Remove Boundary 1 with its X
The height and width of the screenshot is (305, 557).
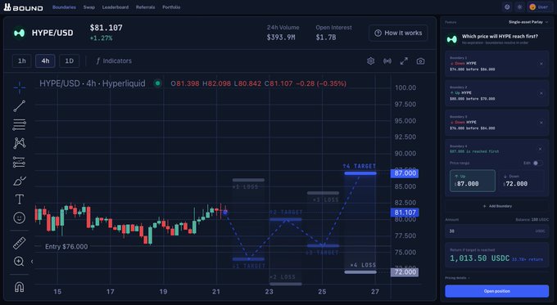pyautogui.click(x=541, y=64)
